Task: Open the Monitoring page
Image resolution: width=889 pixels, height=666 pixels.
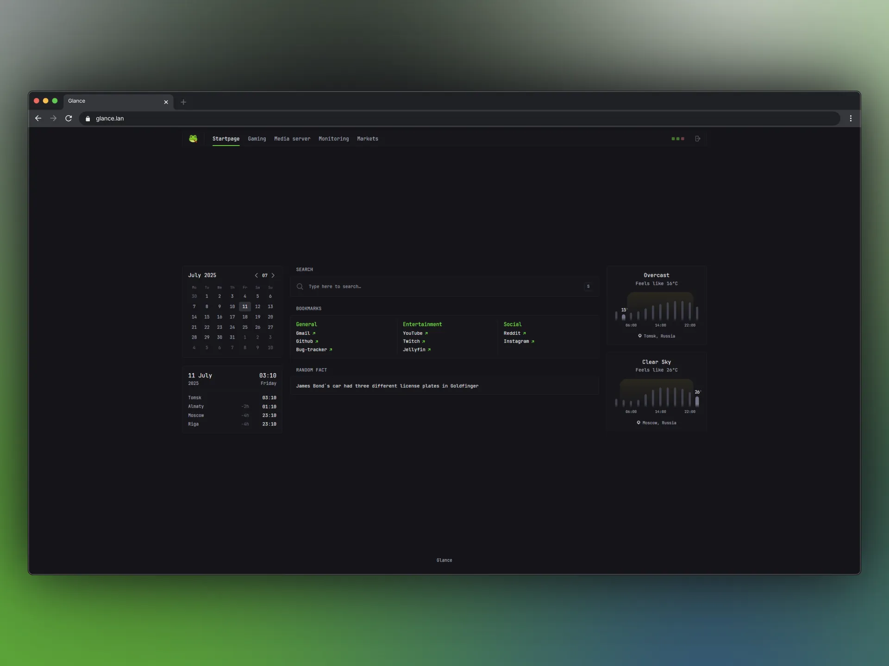Action: 334,139
